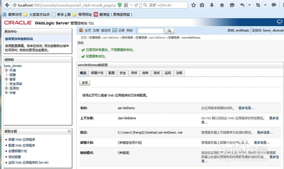Click the speech bubble icon at far right
This screenshot has width=284, height=169.
pyautogui.click(x=274, y=5)
